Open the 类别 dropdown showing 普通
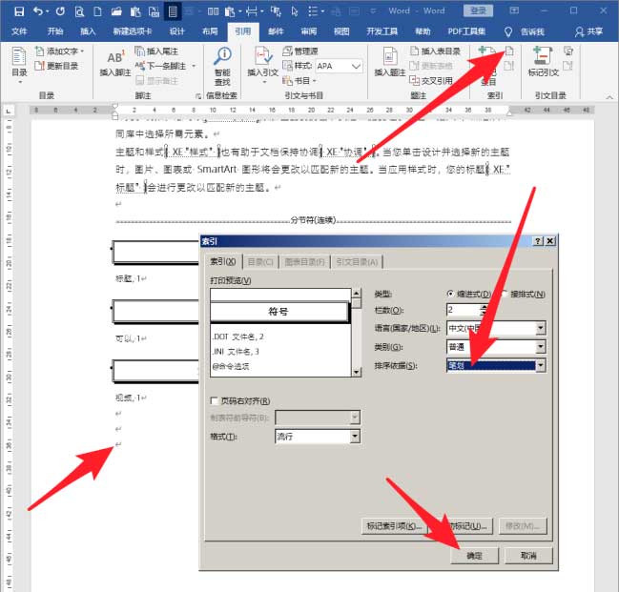 point(541,346)
